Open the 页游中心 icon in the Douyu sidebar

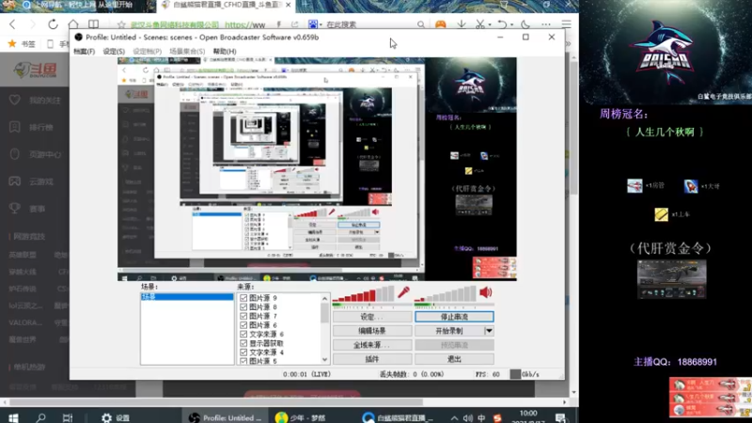tap(15, 154)
